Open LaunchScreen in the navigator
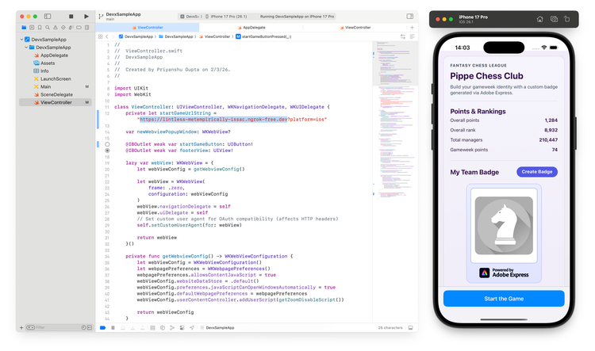Viewport: 595px width, 351px height. tap(56, 79)
